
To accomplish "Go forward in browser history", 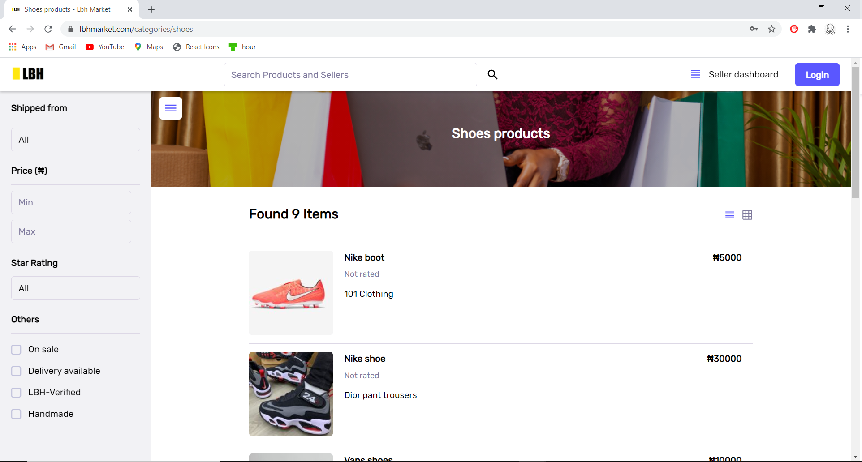I will [x=30, y=29].
